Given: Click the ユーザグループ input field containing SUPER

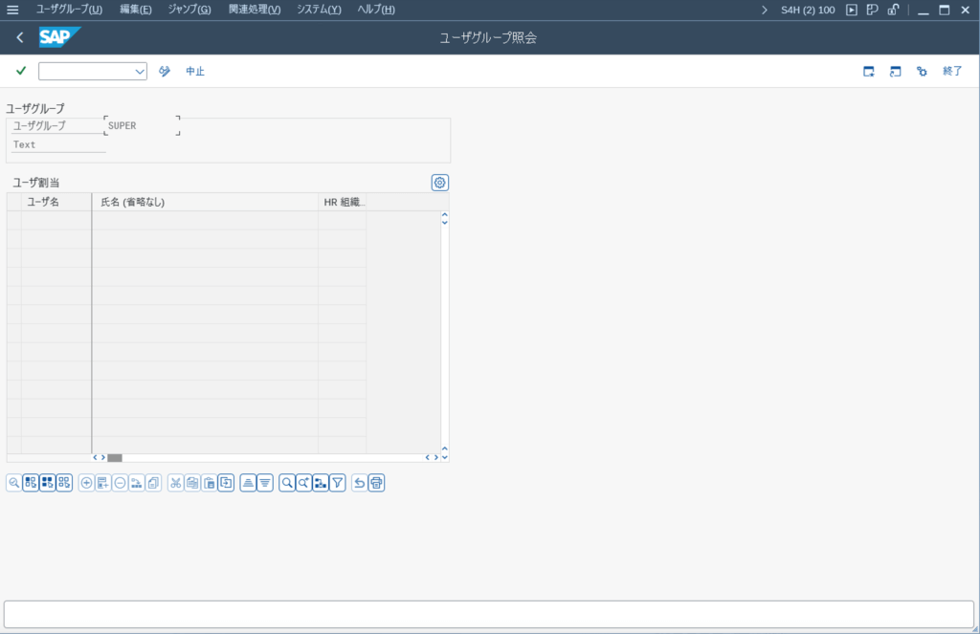Looking at the screenshot, I should click(143, 125).
